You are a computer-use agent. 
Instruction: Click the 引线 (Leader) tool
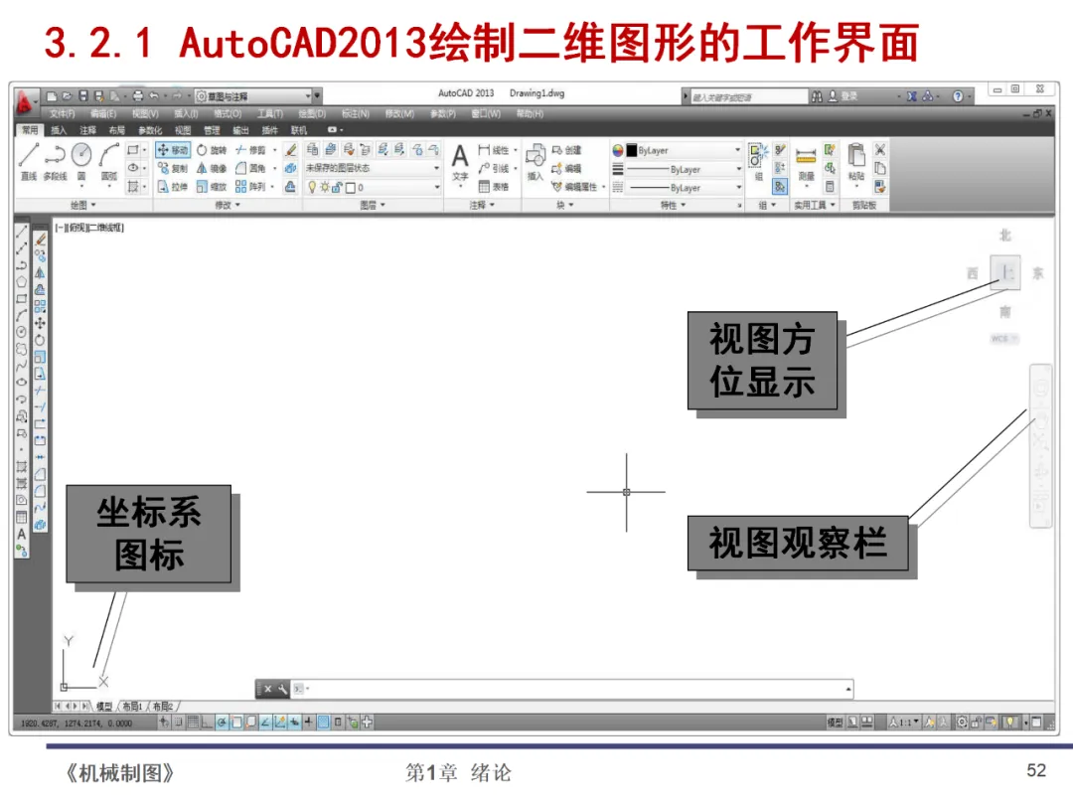pos(494,168)
